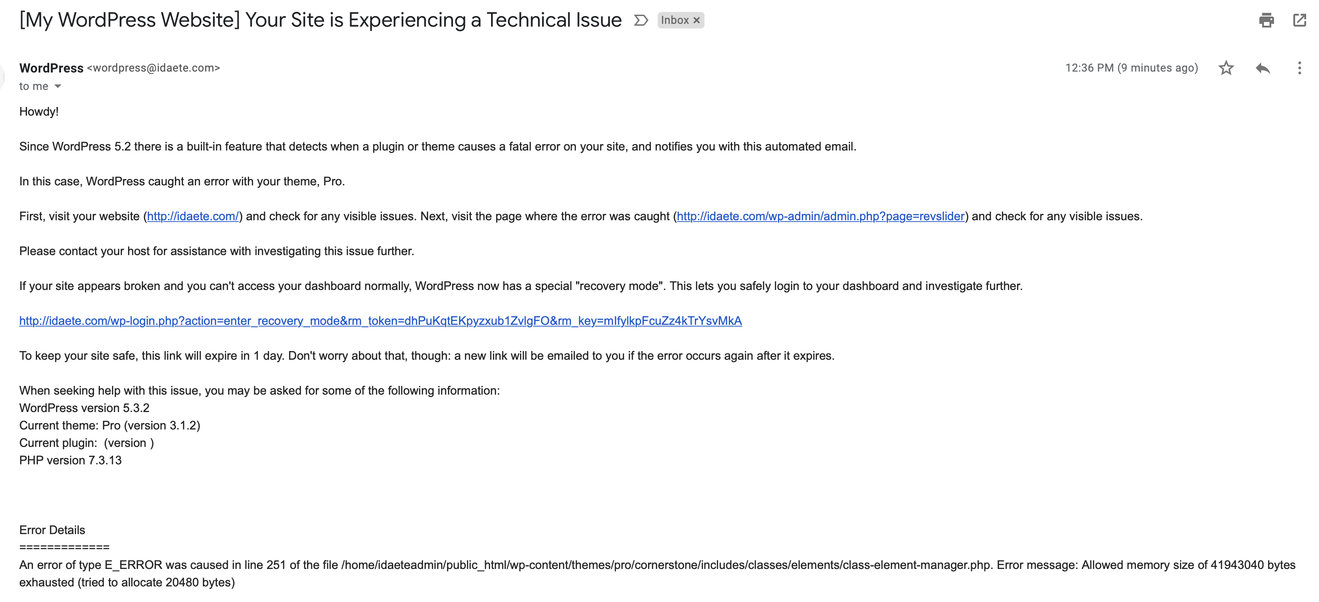
Task: Reply using the arrow icon
Action: (x=1263, y=68)
